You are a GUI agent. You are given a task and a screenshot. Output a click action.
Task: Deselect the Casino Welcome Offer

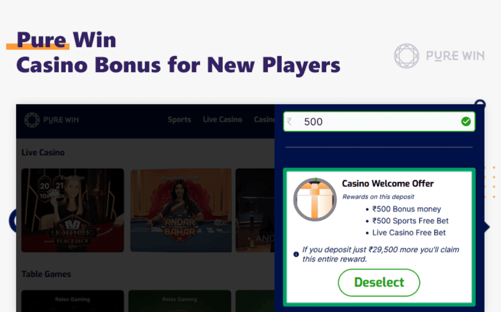coord(379,283)
